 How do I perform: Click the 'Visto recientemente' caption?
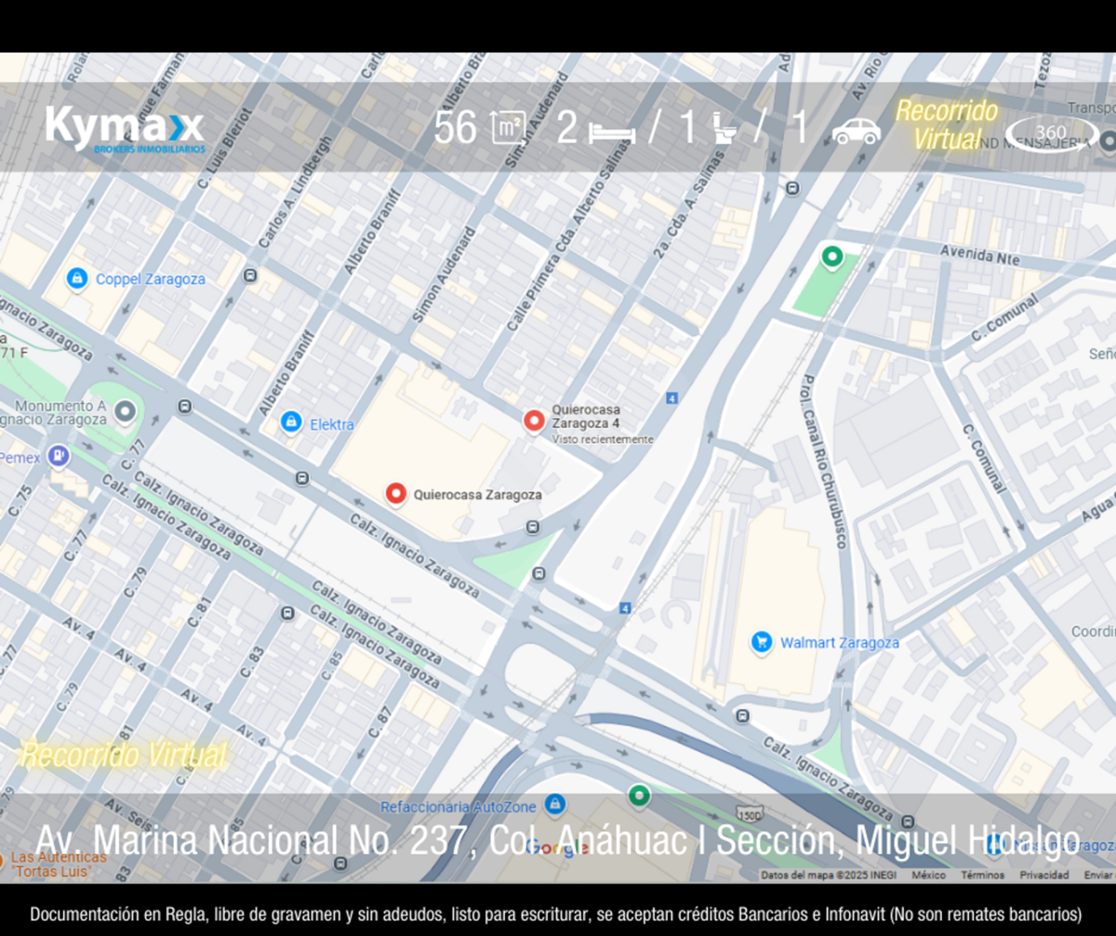coord(603,439)
